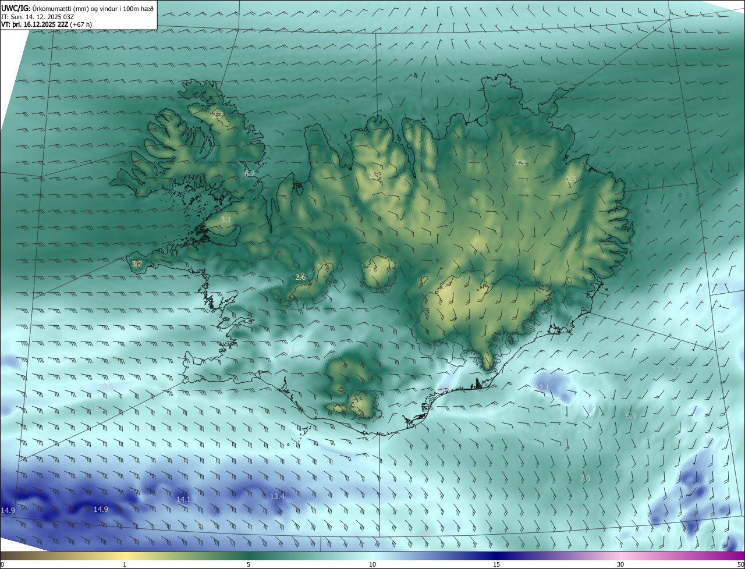The image size is (745, 569).
Task: Click the map value label 14.1
Action: click(183, 499)
